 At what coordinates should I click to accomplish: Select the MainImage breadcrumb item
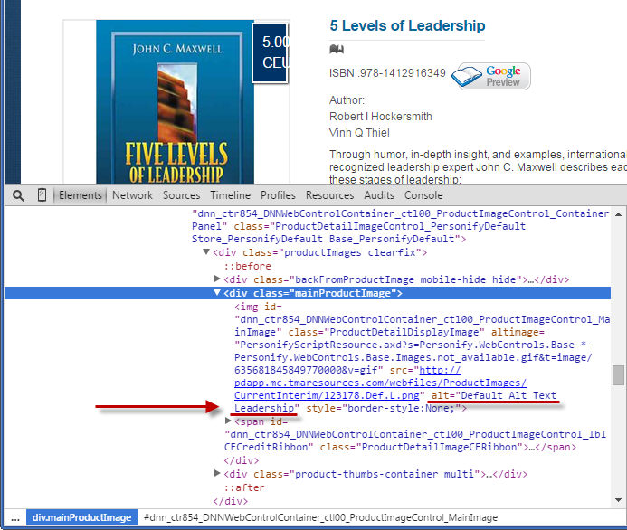pyautogui.click(x=320, y=517)
